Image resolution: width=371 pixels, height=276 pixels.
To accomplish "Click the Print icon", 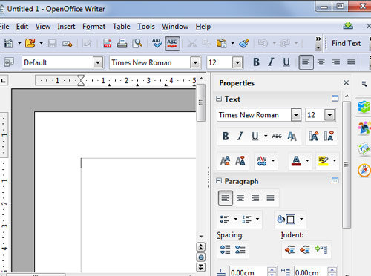I will [x=122, y=44].
